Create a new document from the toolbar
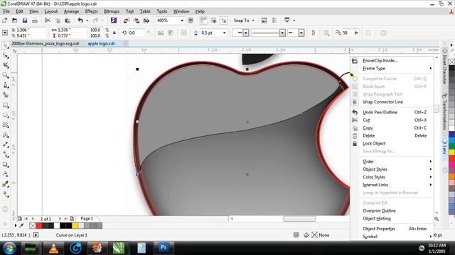The height and width of the screenshot is (255, 455). (5, 21)
